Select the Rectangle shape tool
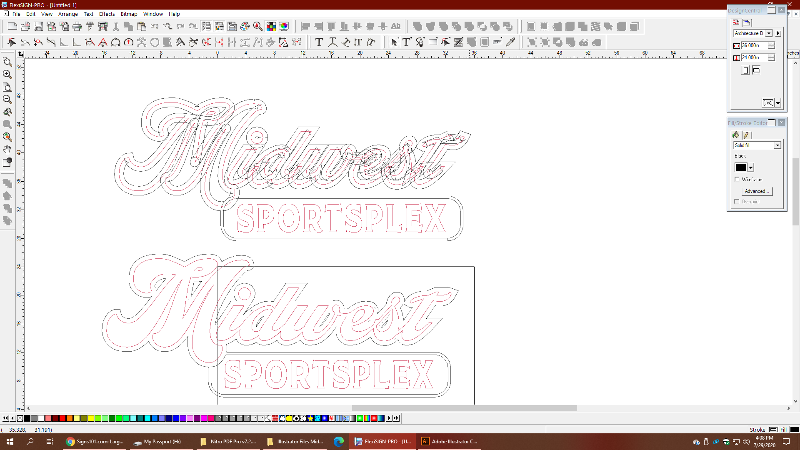 [x=433, y=42]
